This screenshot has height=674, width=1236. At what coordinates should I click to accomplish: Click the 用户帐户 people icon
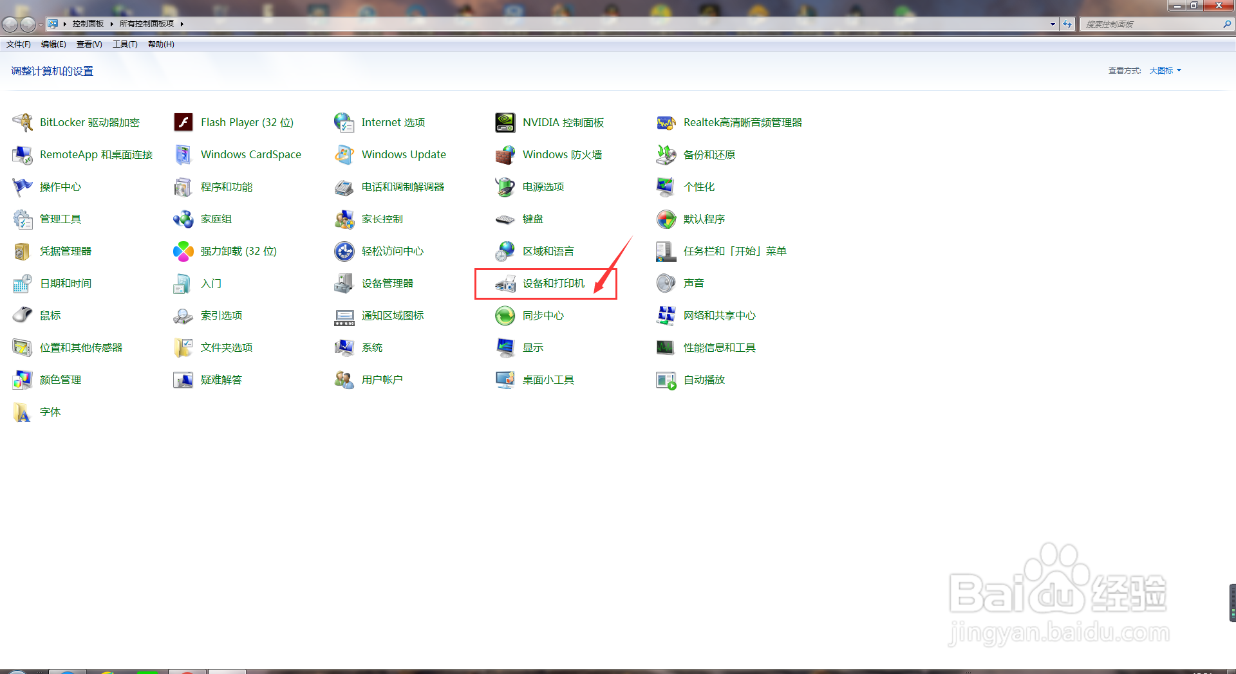click(344, 379)
